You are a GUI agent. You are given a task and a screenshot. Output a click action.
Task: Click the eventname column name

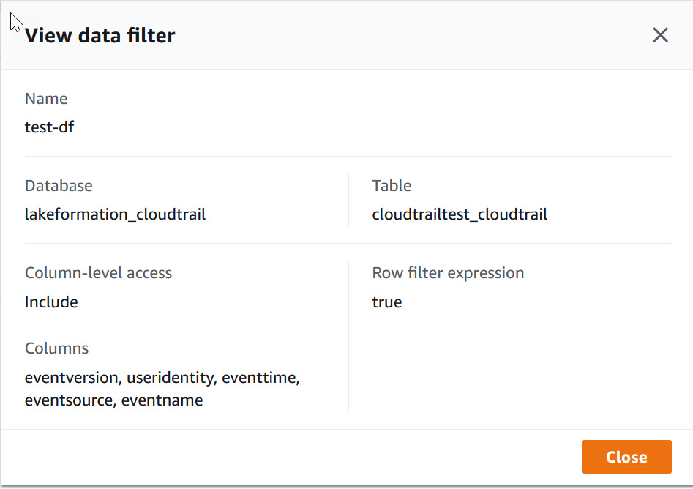(x=162, y=400)
